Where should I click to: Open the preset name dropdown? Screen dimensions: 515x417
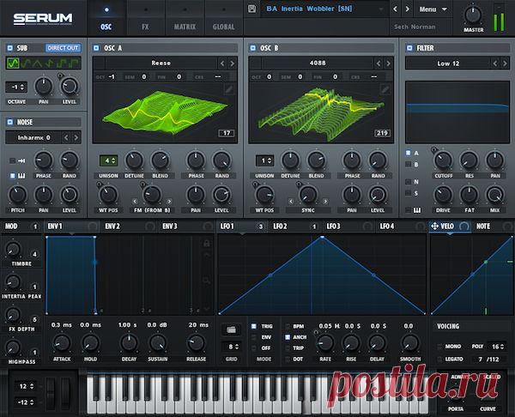point(324,9)
